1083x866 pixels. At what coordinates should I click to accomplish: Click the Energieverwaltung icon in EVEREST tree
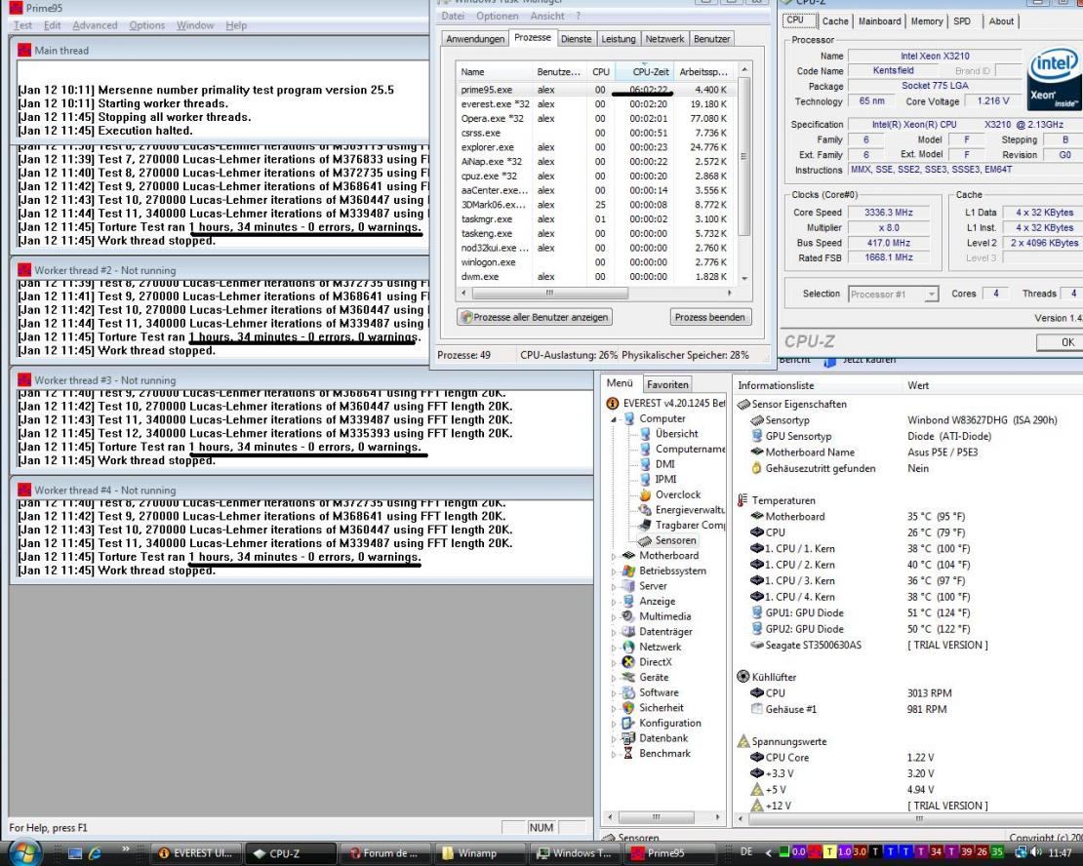(645, 510)
